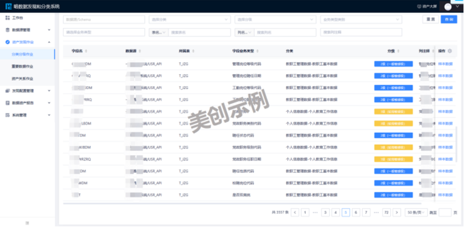
Task: Sort table by 列注释 column
Action: pyautogui.click(x=432, y=51)
